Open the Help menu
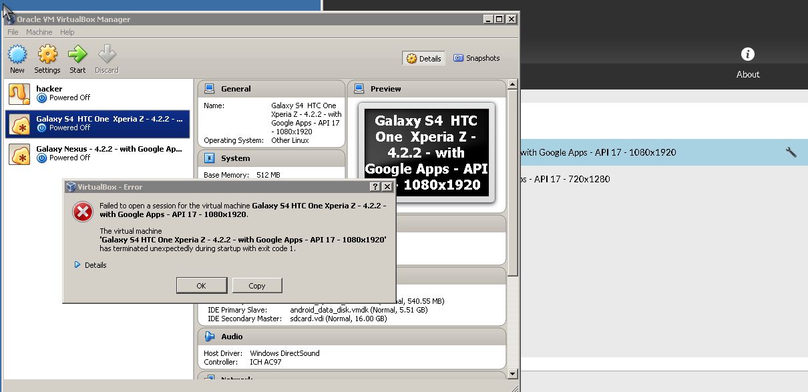The image size is (808, 392). (67, 32)
